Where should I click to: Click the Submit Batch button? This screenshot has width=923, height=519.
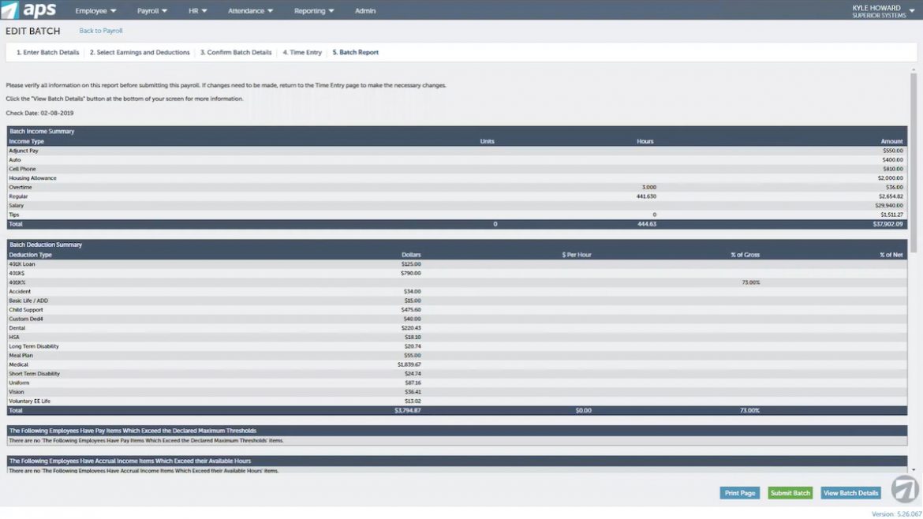coord(790,492)
